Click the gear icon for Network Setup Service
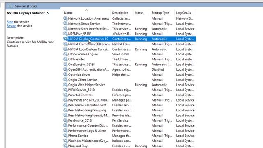 pyautogui.click(x=65, y=23)
